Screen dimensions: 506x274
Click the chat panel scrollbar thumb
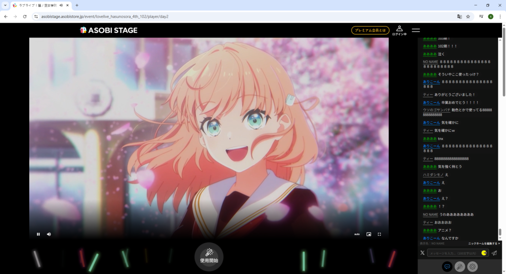[x=500, y=232]
